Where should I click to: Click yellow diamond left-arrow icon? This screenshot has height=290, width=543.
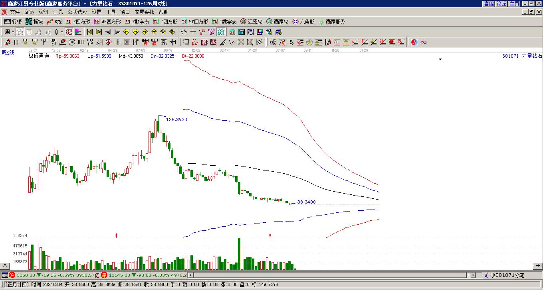coord(127,32)
